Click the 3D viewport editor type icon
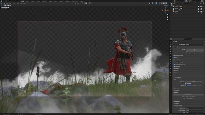The image size is (205, 115). coord(2,3)
